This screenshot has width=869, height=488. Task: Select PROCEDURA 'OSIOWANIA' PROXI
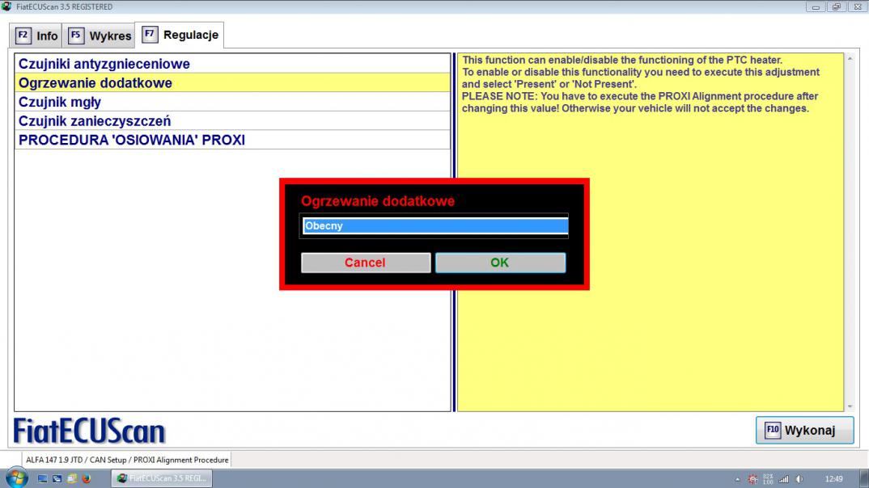click(x=232, y=140)
